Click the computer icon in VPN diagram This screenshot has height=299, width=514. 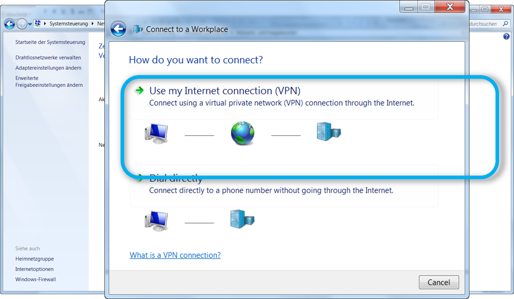(x=156, y=133)
